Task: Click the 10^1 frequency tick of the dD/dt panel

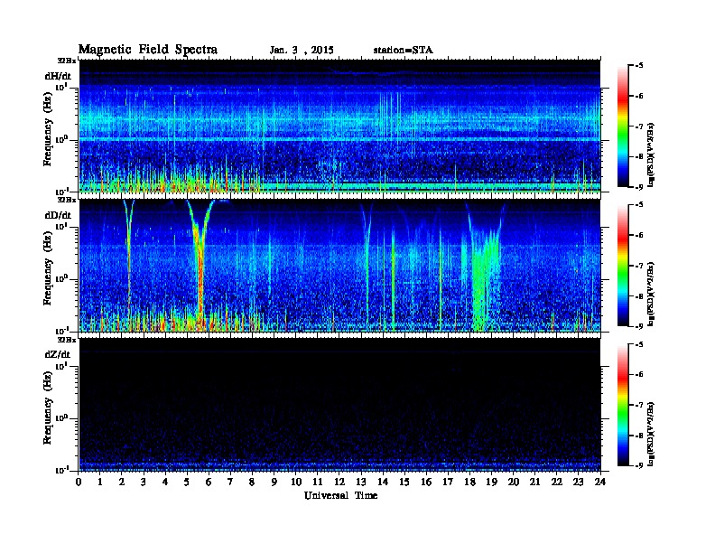Action: [61, 226]
